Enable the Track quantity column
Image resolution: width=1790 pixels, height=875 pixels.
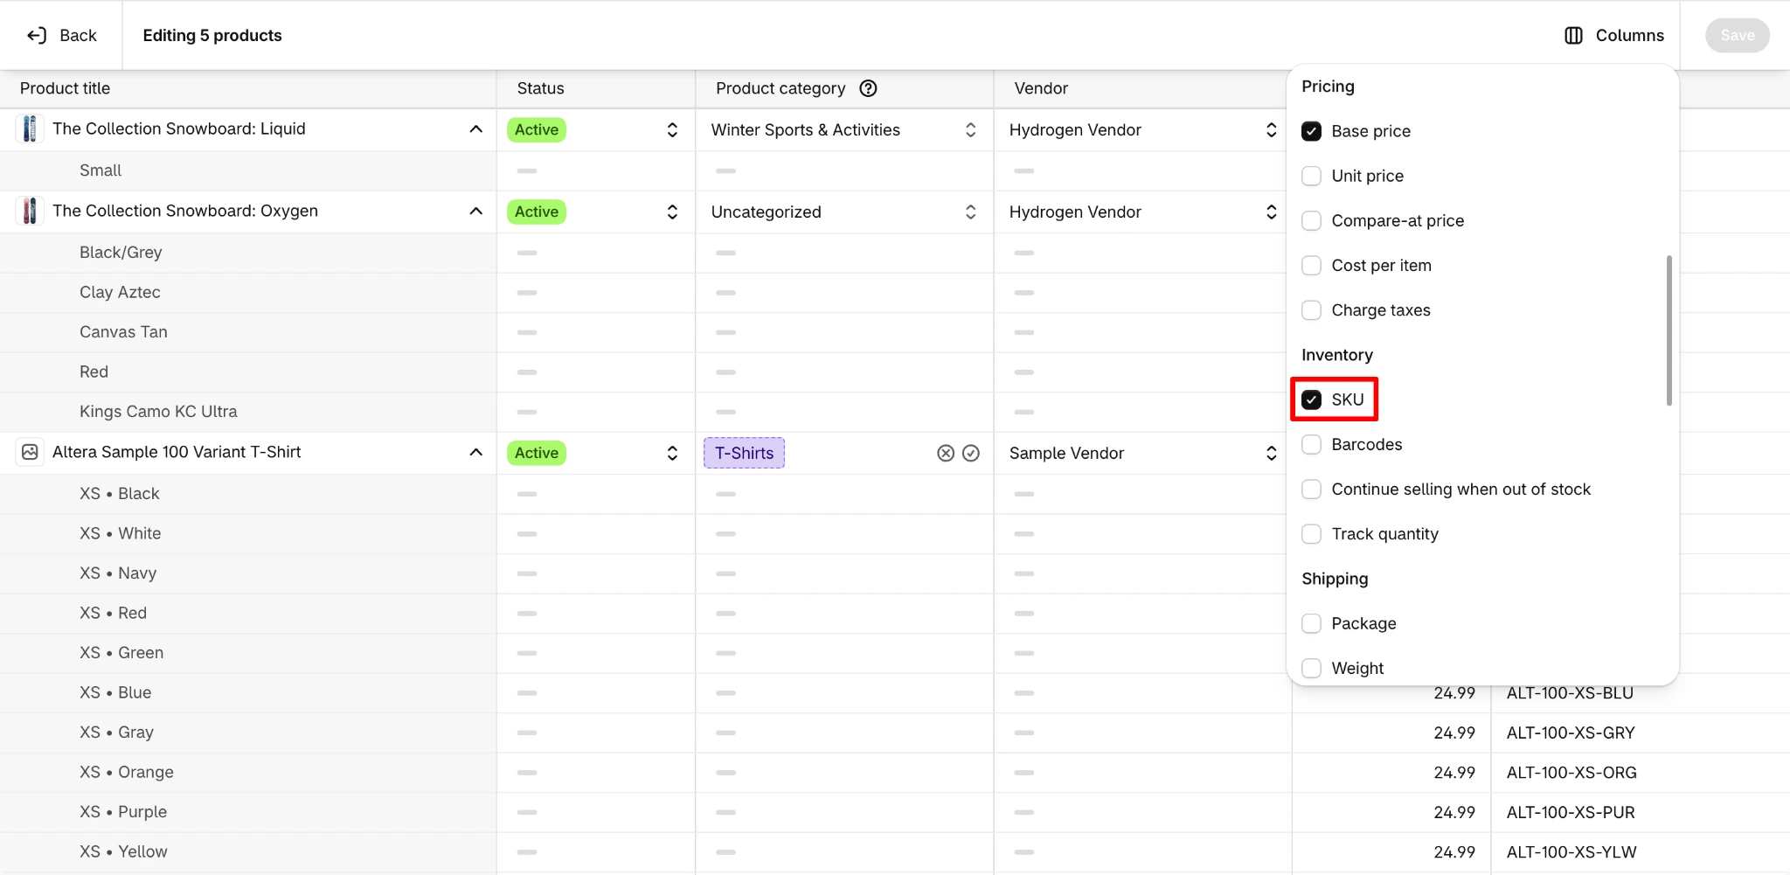(x=1311, y=534)
